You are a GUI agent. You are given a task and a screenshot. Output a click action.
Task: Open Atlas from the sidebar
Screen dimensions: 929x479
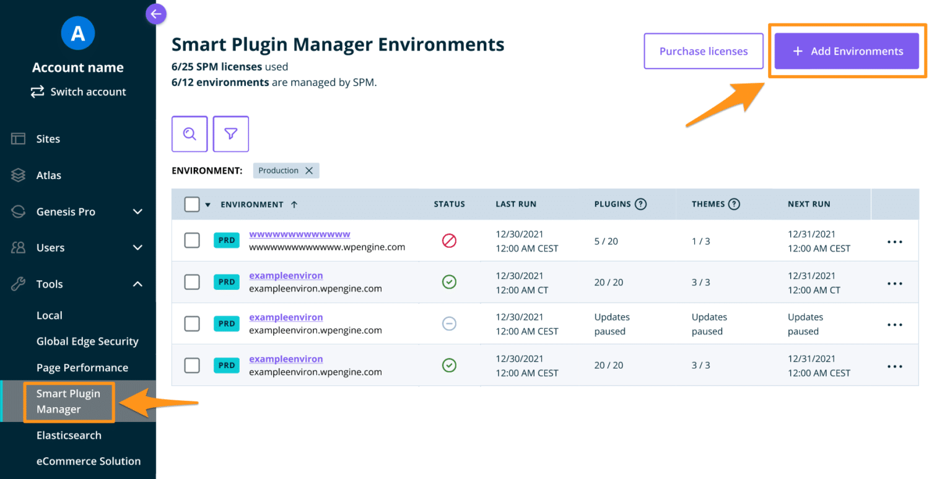[x=17, y=175]
